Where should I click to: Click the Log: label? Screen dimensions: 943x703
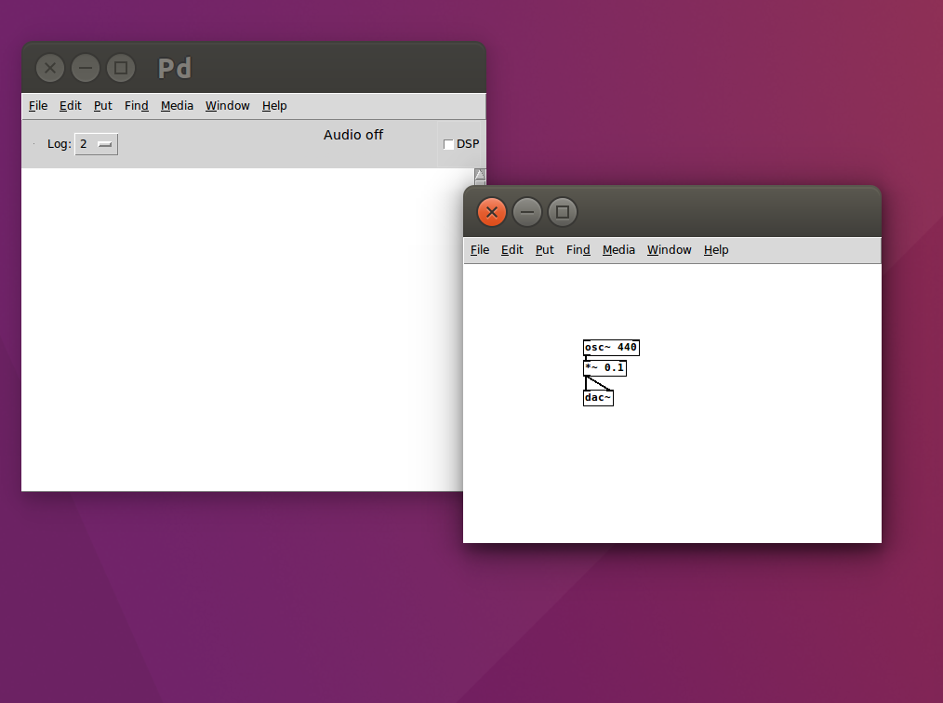[x=59, y=144]
